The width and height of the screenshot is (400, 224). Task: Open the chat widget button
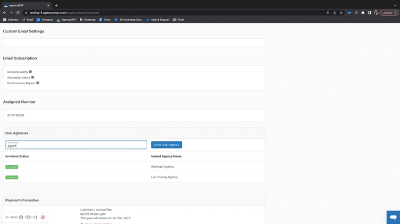(393, 218)
